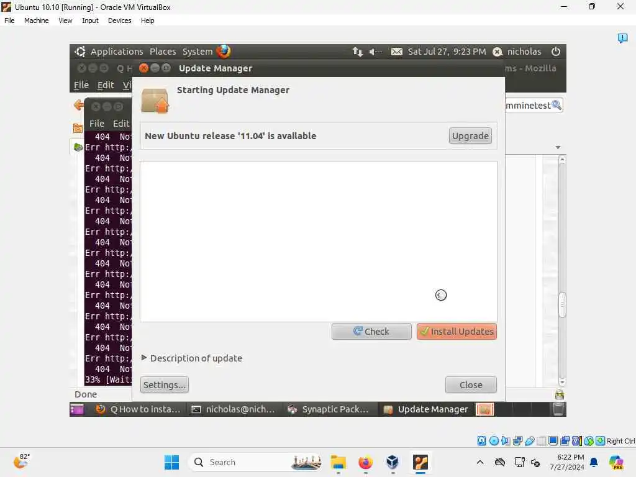Screen dimensions: 636x477
Task: Click VirtualBox audio indicator
Action: (506, 441)
